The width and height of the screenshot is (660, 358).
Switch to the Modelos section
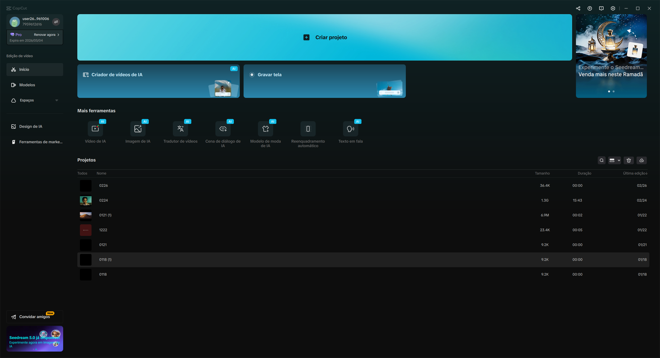pos(28,85)
